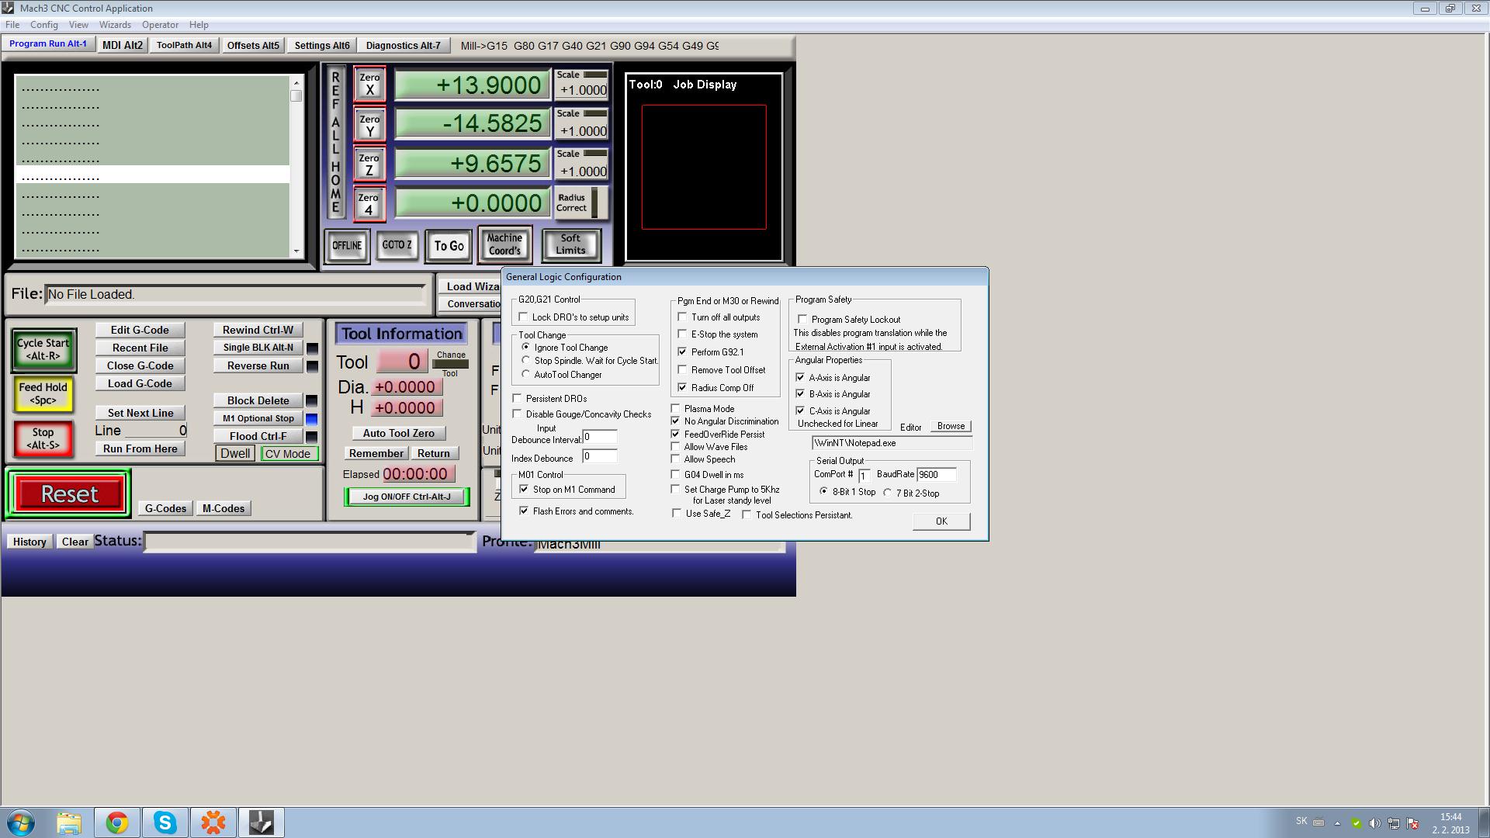Viewport: 1490px width, 838px height.
Task: Uncheck A-Axis is Angular
Action: point(800,378)
